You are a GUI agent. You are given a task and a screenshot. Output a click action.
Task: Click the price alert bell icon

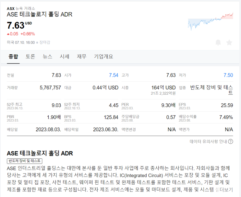(x=218, y=43)
